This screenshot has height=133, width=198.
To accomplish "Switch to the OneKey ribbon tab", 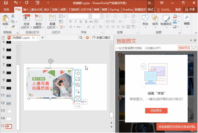I will (x=128, y=10).
